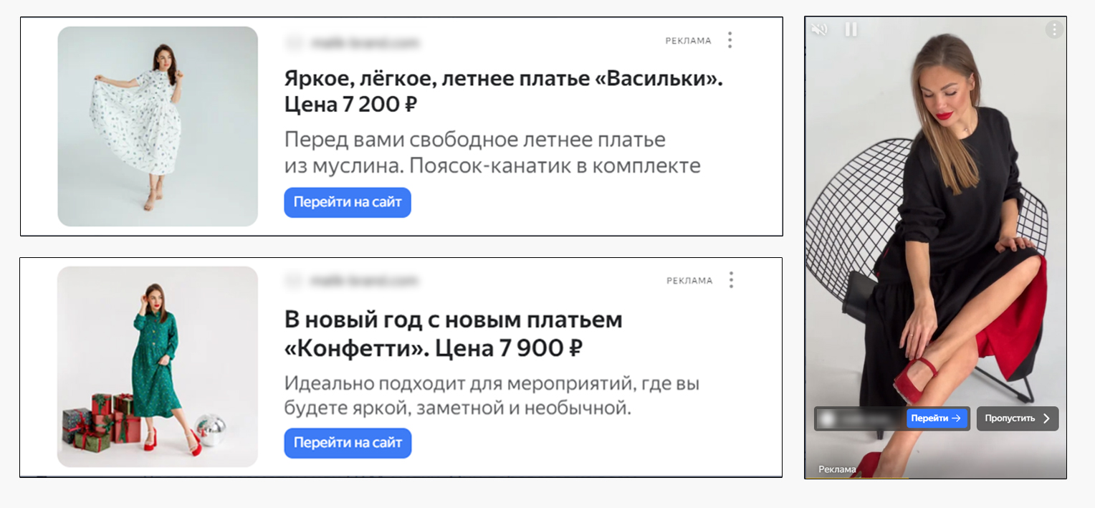Screen dimensions: 1095x508
Task: Click «Перейти на сайт» under the «Конфетти» dress
Action: pyautogui.click(x=348, y=443)
